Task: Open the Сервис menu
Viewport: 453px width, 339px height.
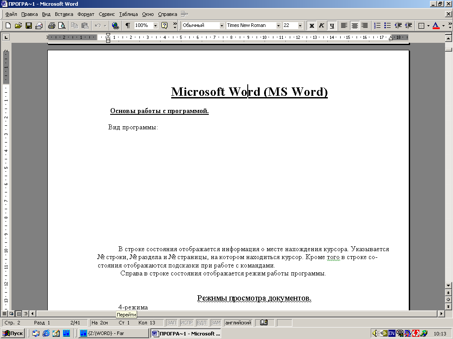Action: coord(107,14)
